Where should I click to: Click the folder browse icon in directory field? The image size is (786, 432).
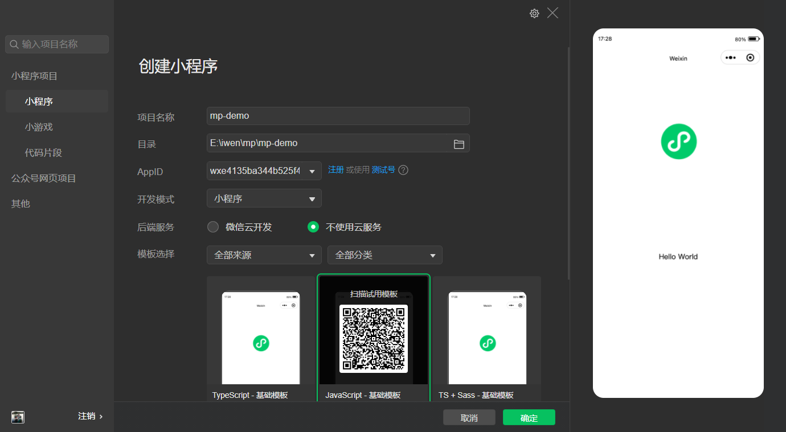(459, 144)
